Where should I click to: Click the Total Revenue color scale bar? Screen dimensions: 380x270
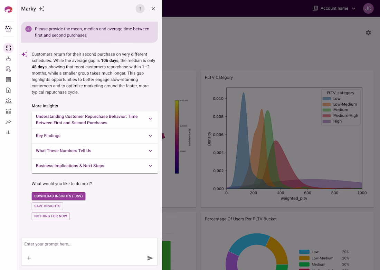177,137
